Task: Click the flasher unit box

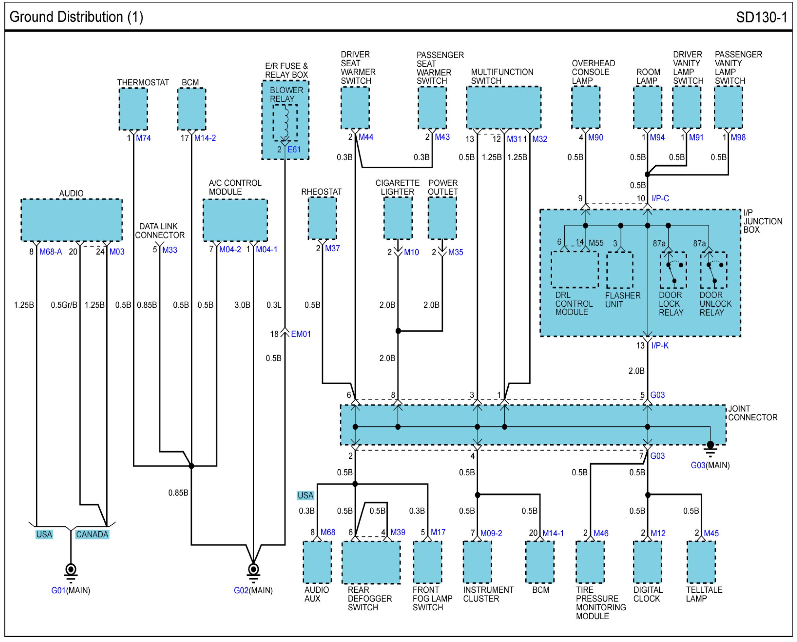Action: pyautogui.click(x=620, y=271)
